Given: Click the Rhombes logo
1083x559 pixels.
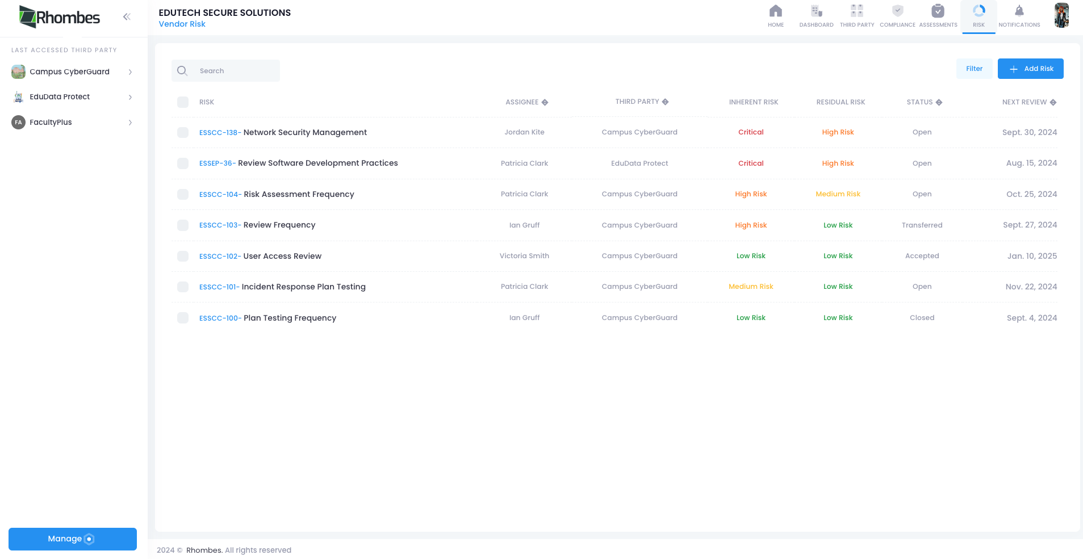Looking at the screenshot, I should pyautogui.click(x=60, y=17).
